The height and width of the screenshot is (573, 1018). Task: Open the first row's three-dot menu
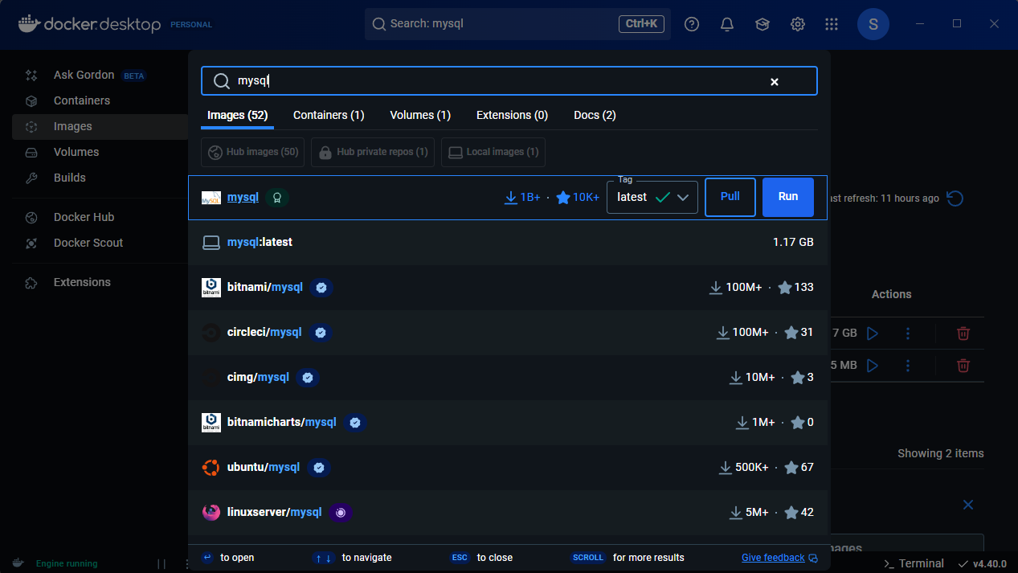click(908, 333)
